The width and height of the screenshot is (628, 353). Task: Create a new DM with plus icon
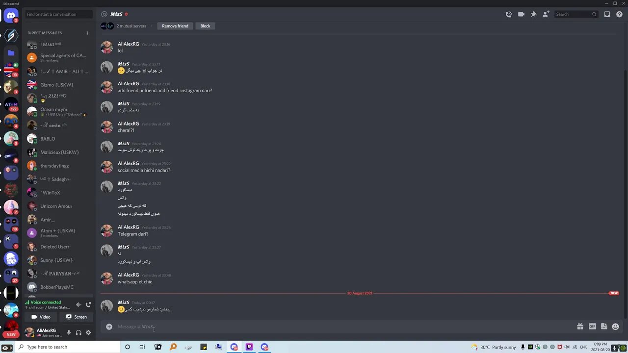click(x=88, y=33)
